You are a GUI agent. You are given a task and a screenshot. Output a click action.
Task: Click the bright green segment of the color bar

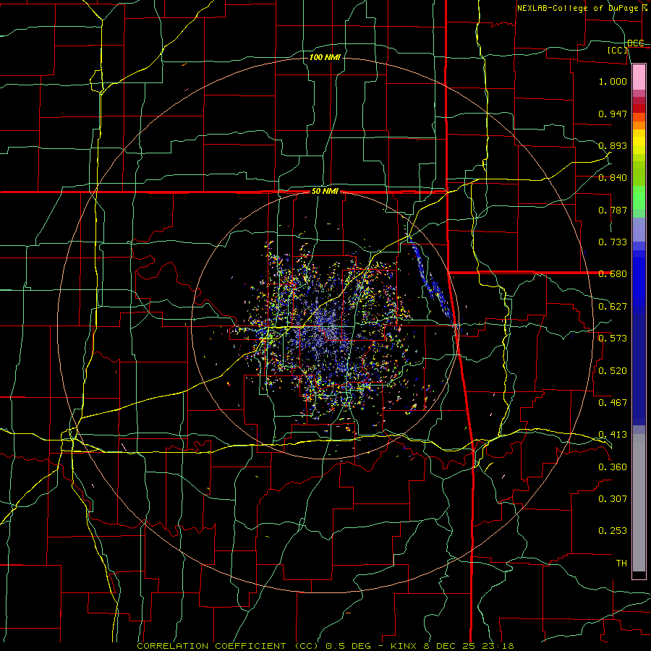tap(639, 197)
